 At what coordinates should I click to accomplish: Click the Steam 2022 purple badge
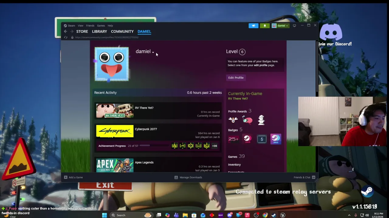click(276, 139)
